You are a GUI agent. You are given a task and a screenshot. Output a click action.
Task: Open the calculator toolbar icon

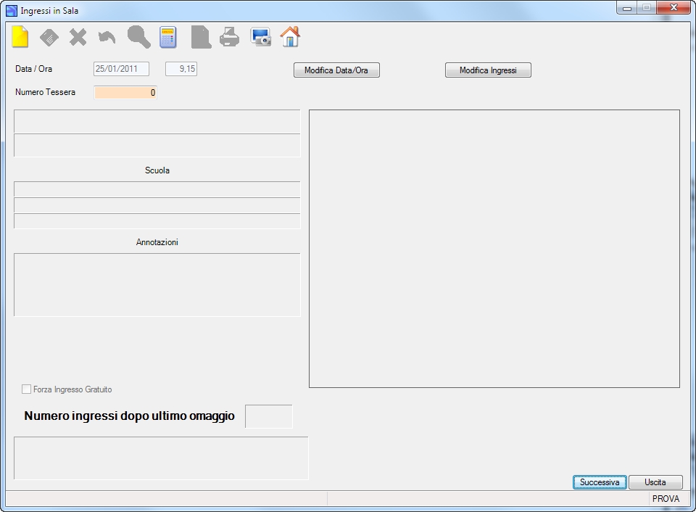point(168,37)
